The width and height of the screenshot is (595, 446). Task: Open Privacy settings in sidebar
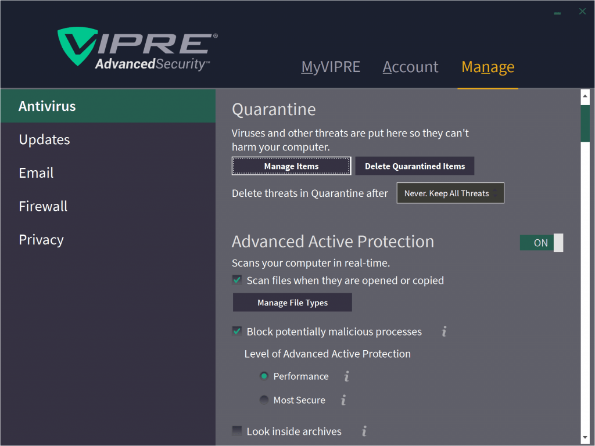(107, 239)
